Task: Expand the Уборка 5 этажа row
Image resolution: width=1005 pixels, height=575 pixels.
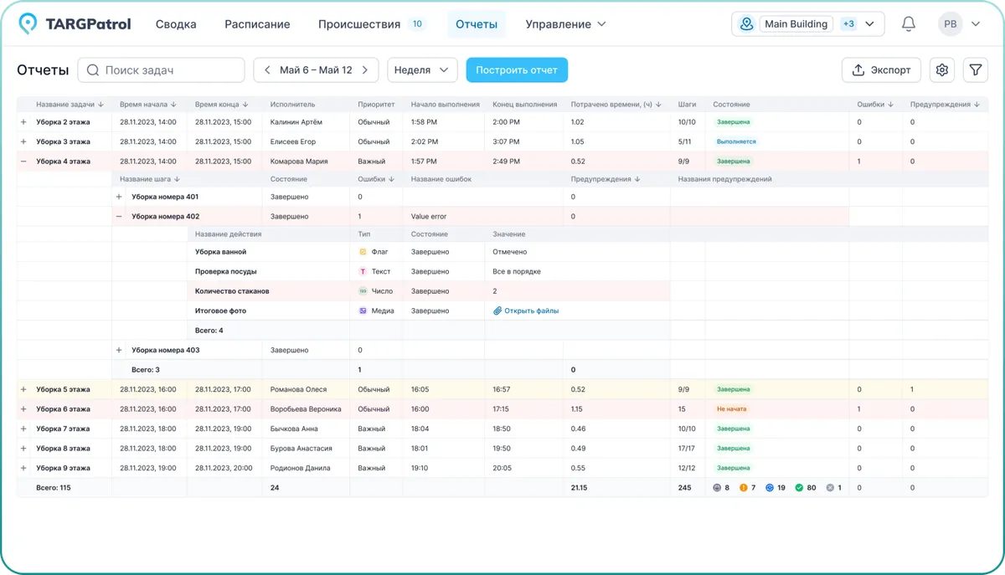Action: (22, 388)
